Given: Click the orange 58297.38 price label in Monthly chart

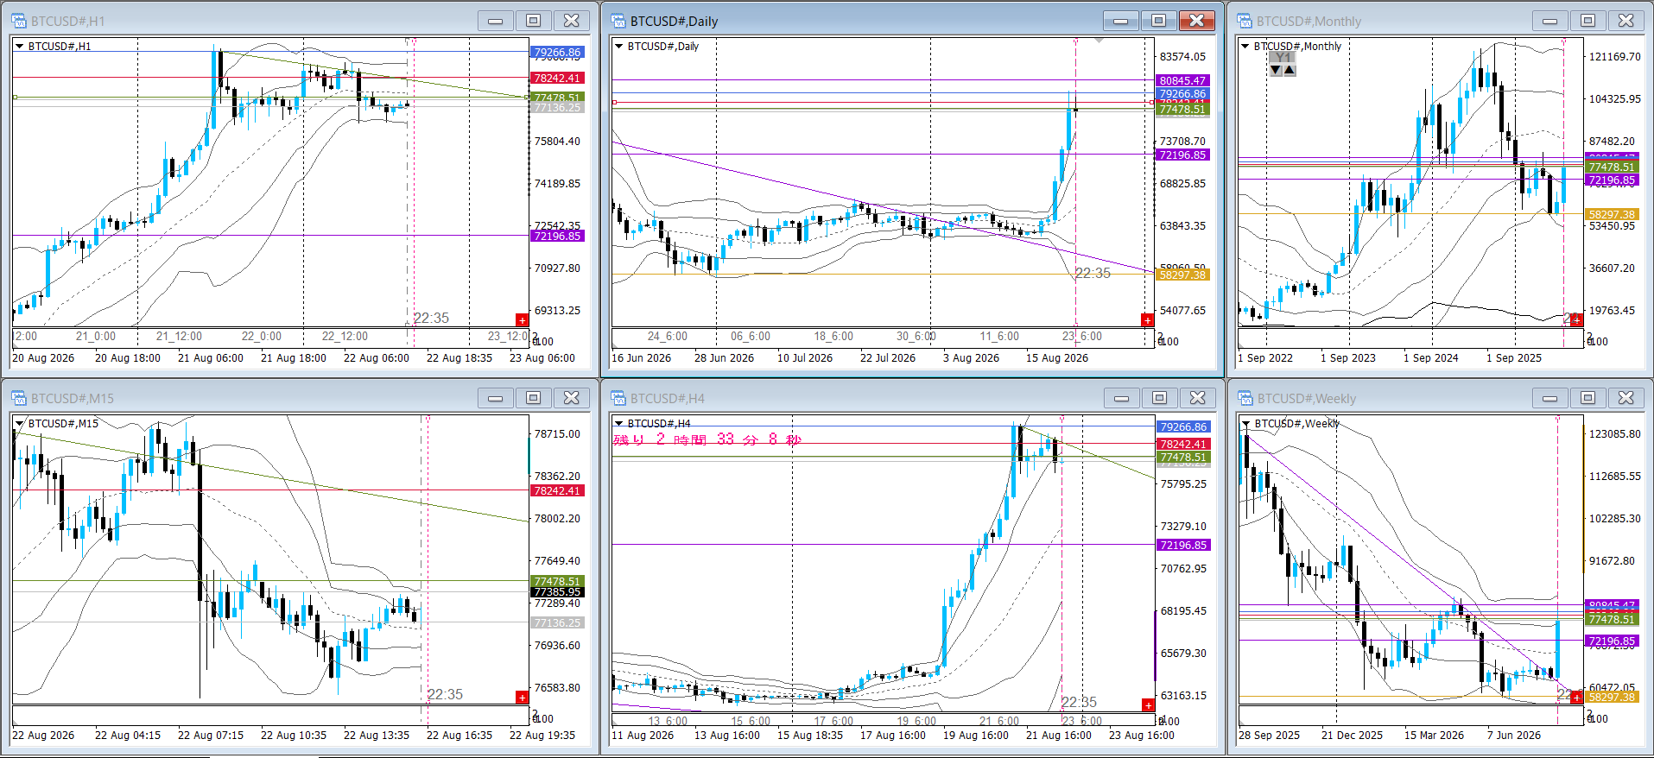Looking at the screenshot, I should click(x=1612, y=214).
